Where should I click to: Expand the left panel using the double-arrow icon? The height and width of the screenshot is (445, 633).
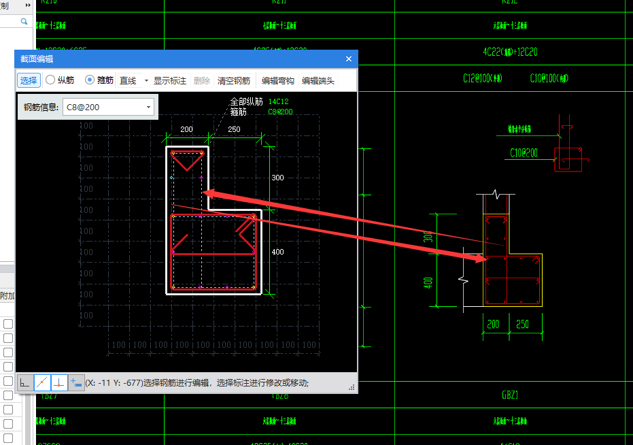point(28,5)
